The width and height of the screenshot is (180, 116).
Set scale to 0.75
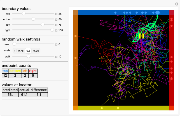[21, 51]
